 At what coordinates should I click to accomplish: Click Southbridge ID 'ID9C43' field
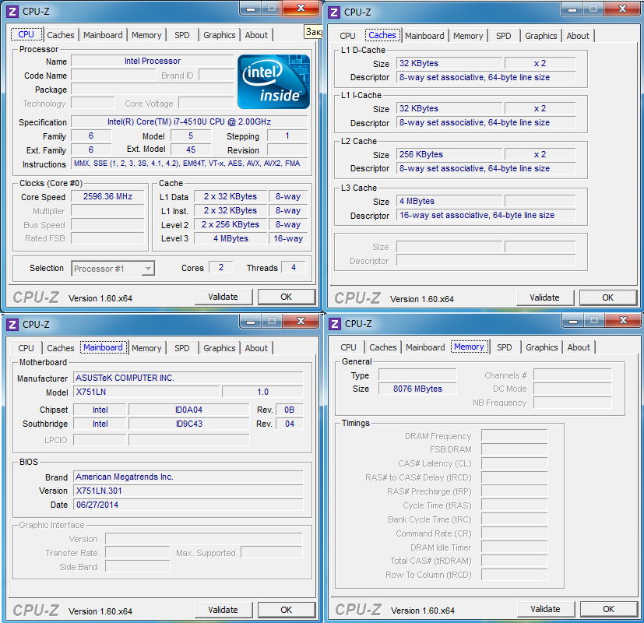click(x=189, y=424)
